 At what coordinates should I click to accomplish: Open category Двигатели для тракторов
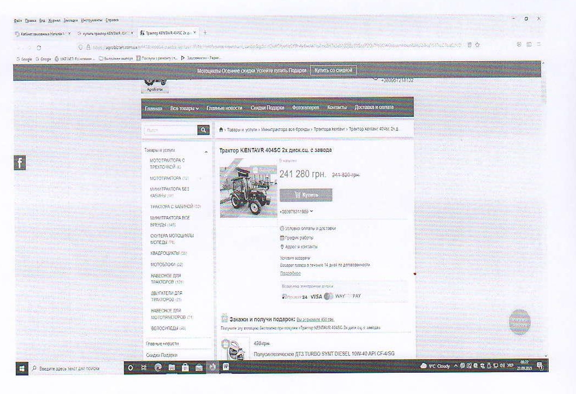167,296
